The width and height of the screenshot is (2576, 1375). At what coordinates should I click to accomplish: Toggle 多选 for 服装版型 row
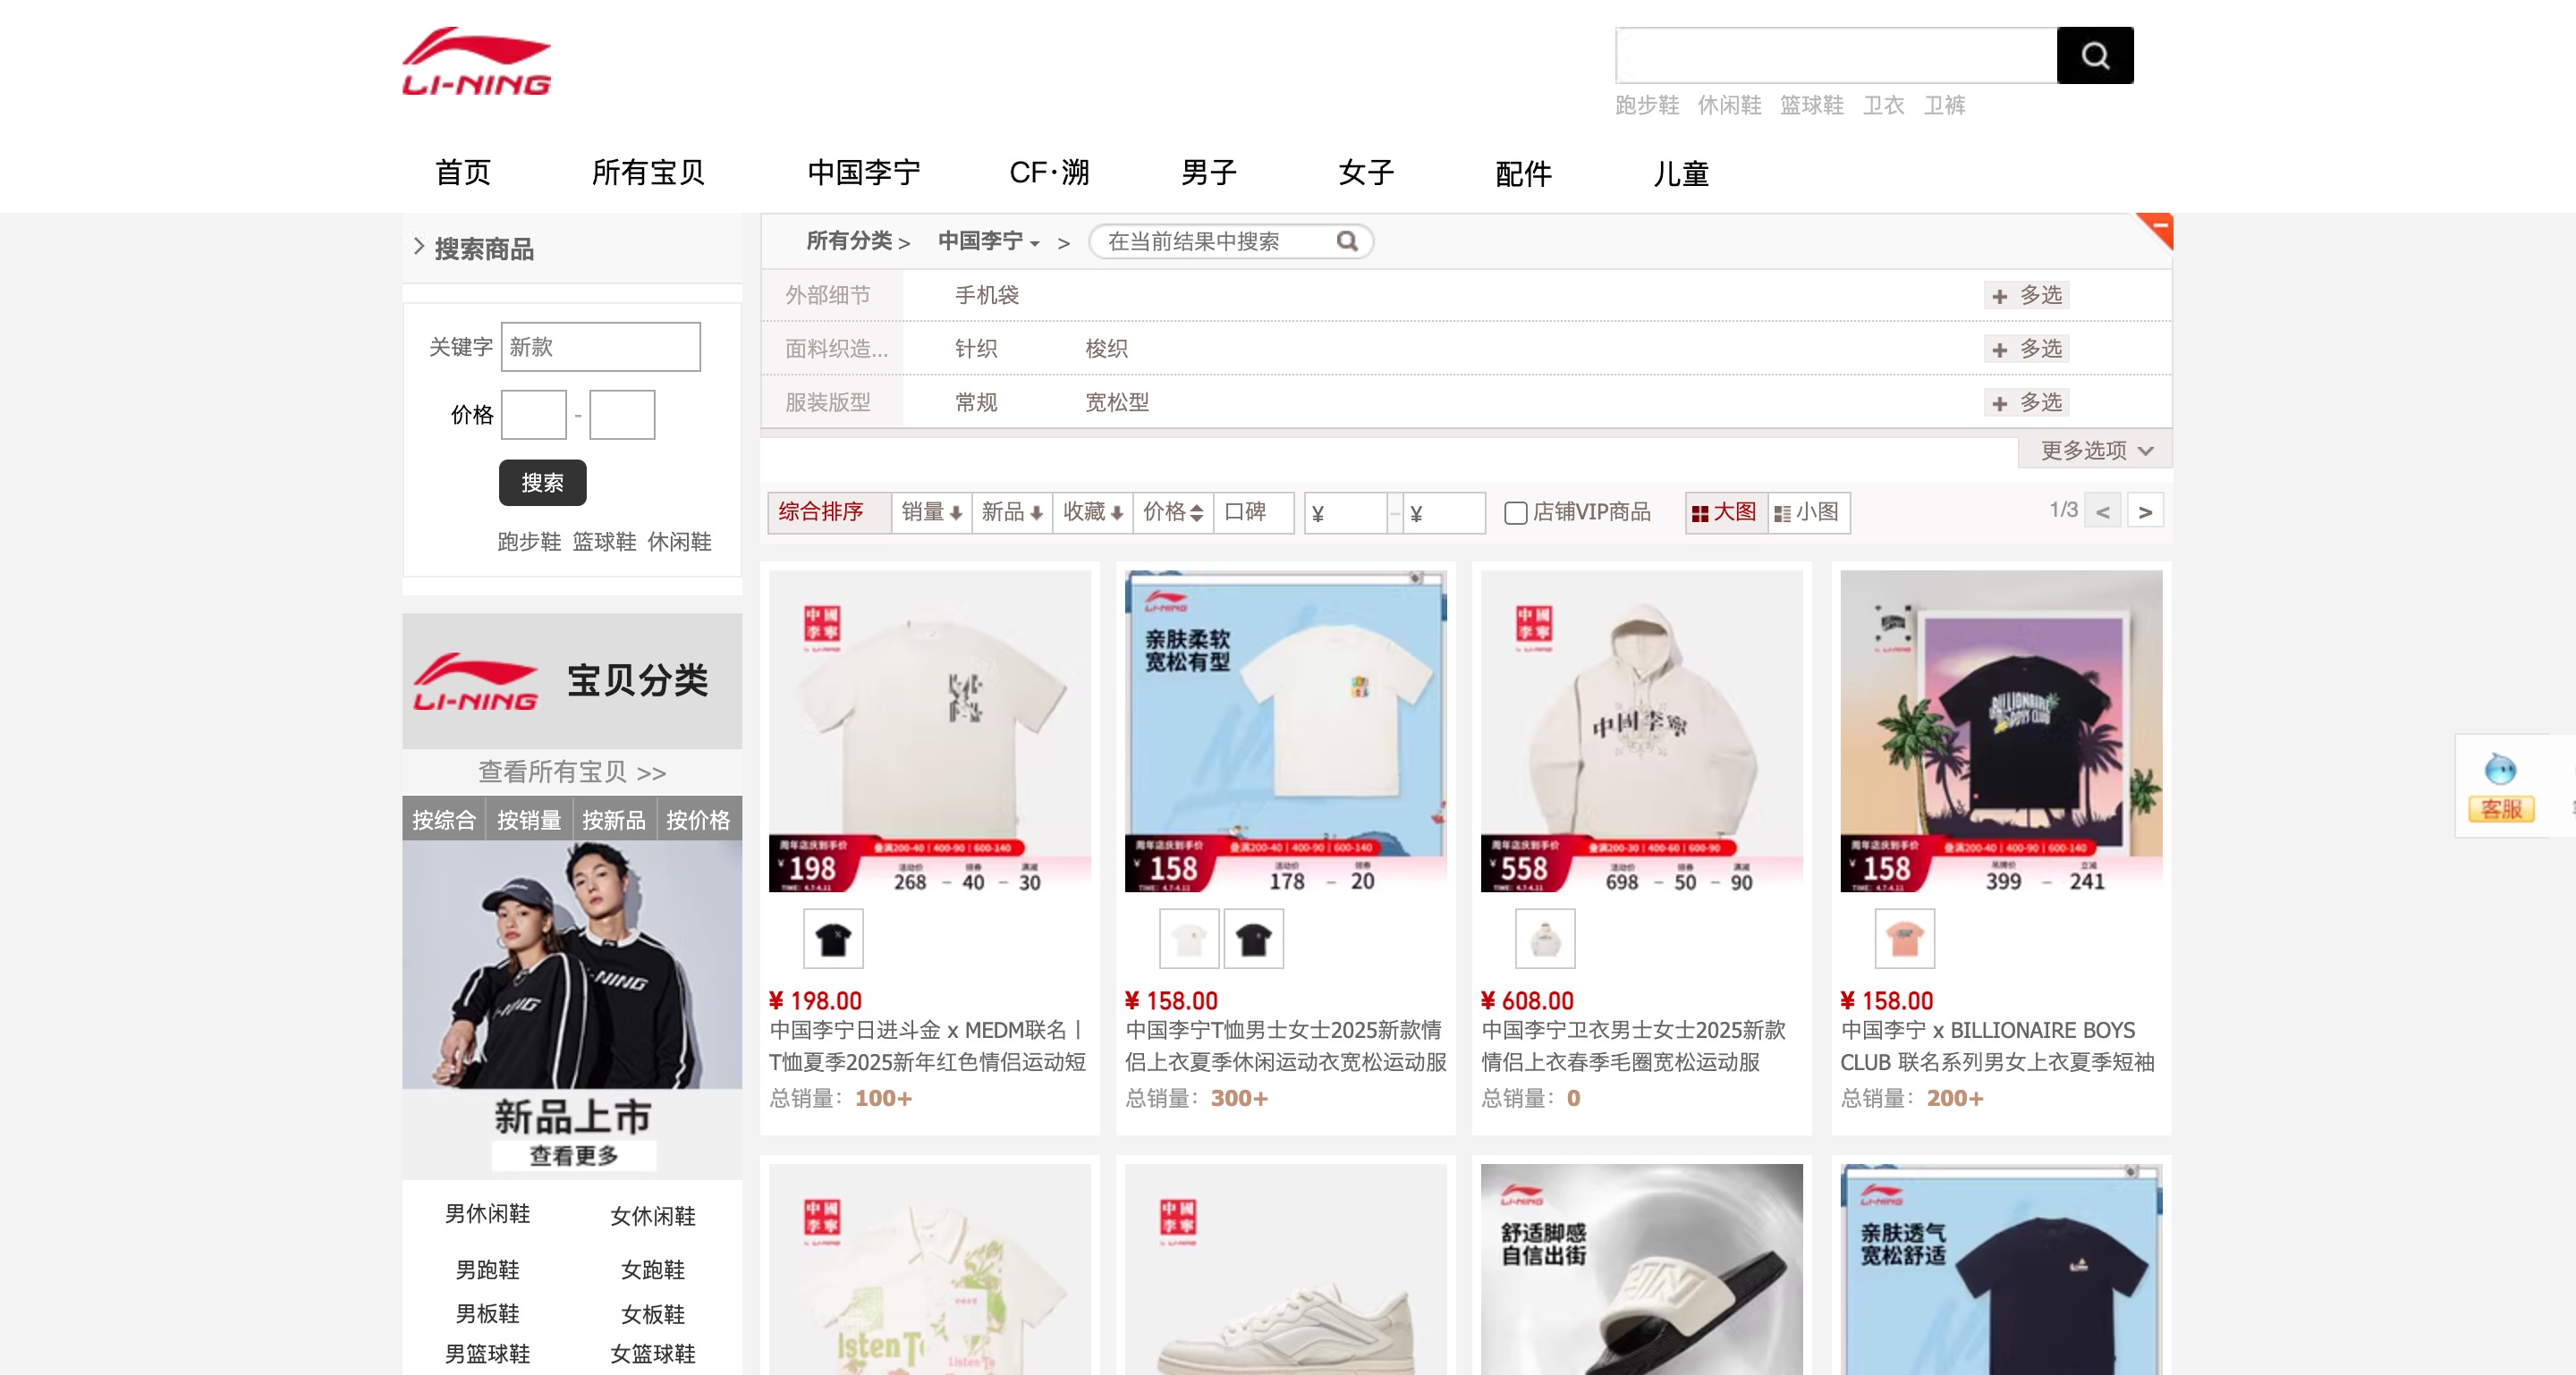point(2026,402)
